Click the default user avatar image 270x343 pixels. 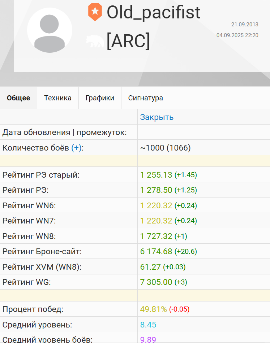pyautogui.click(x=50, y=30)
